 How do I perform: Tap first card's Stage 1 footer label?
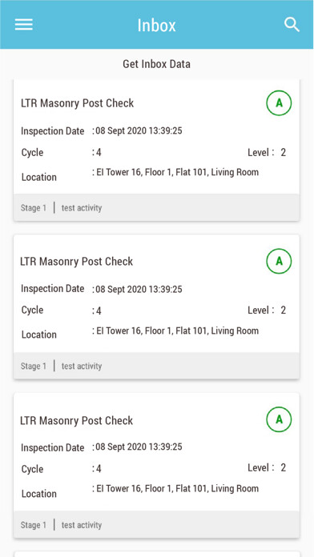click(34, 208)
